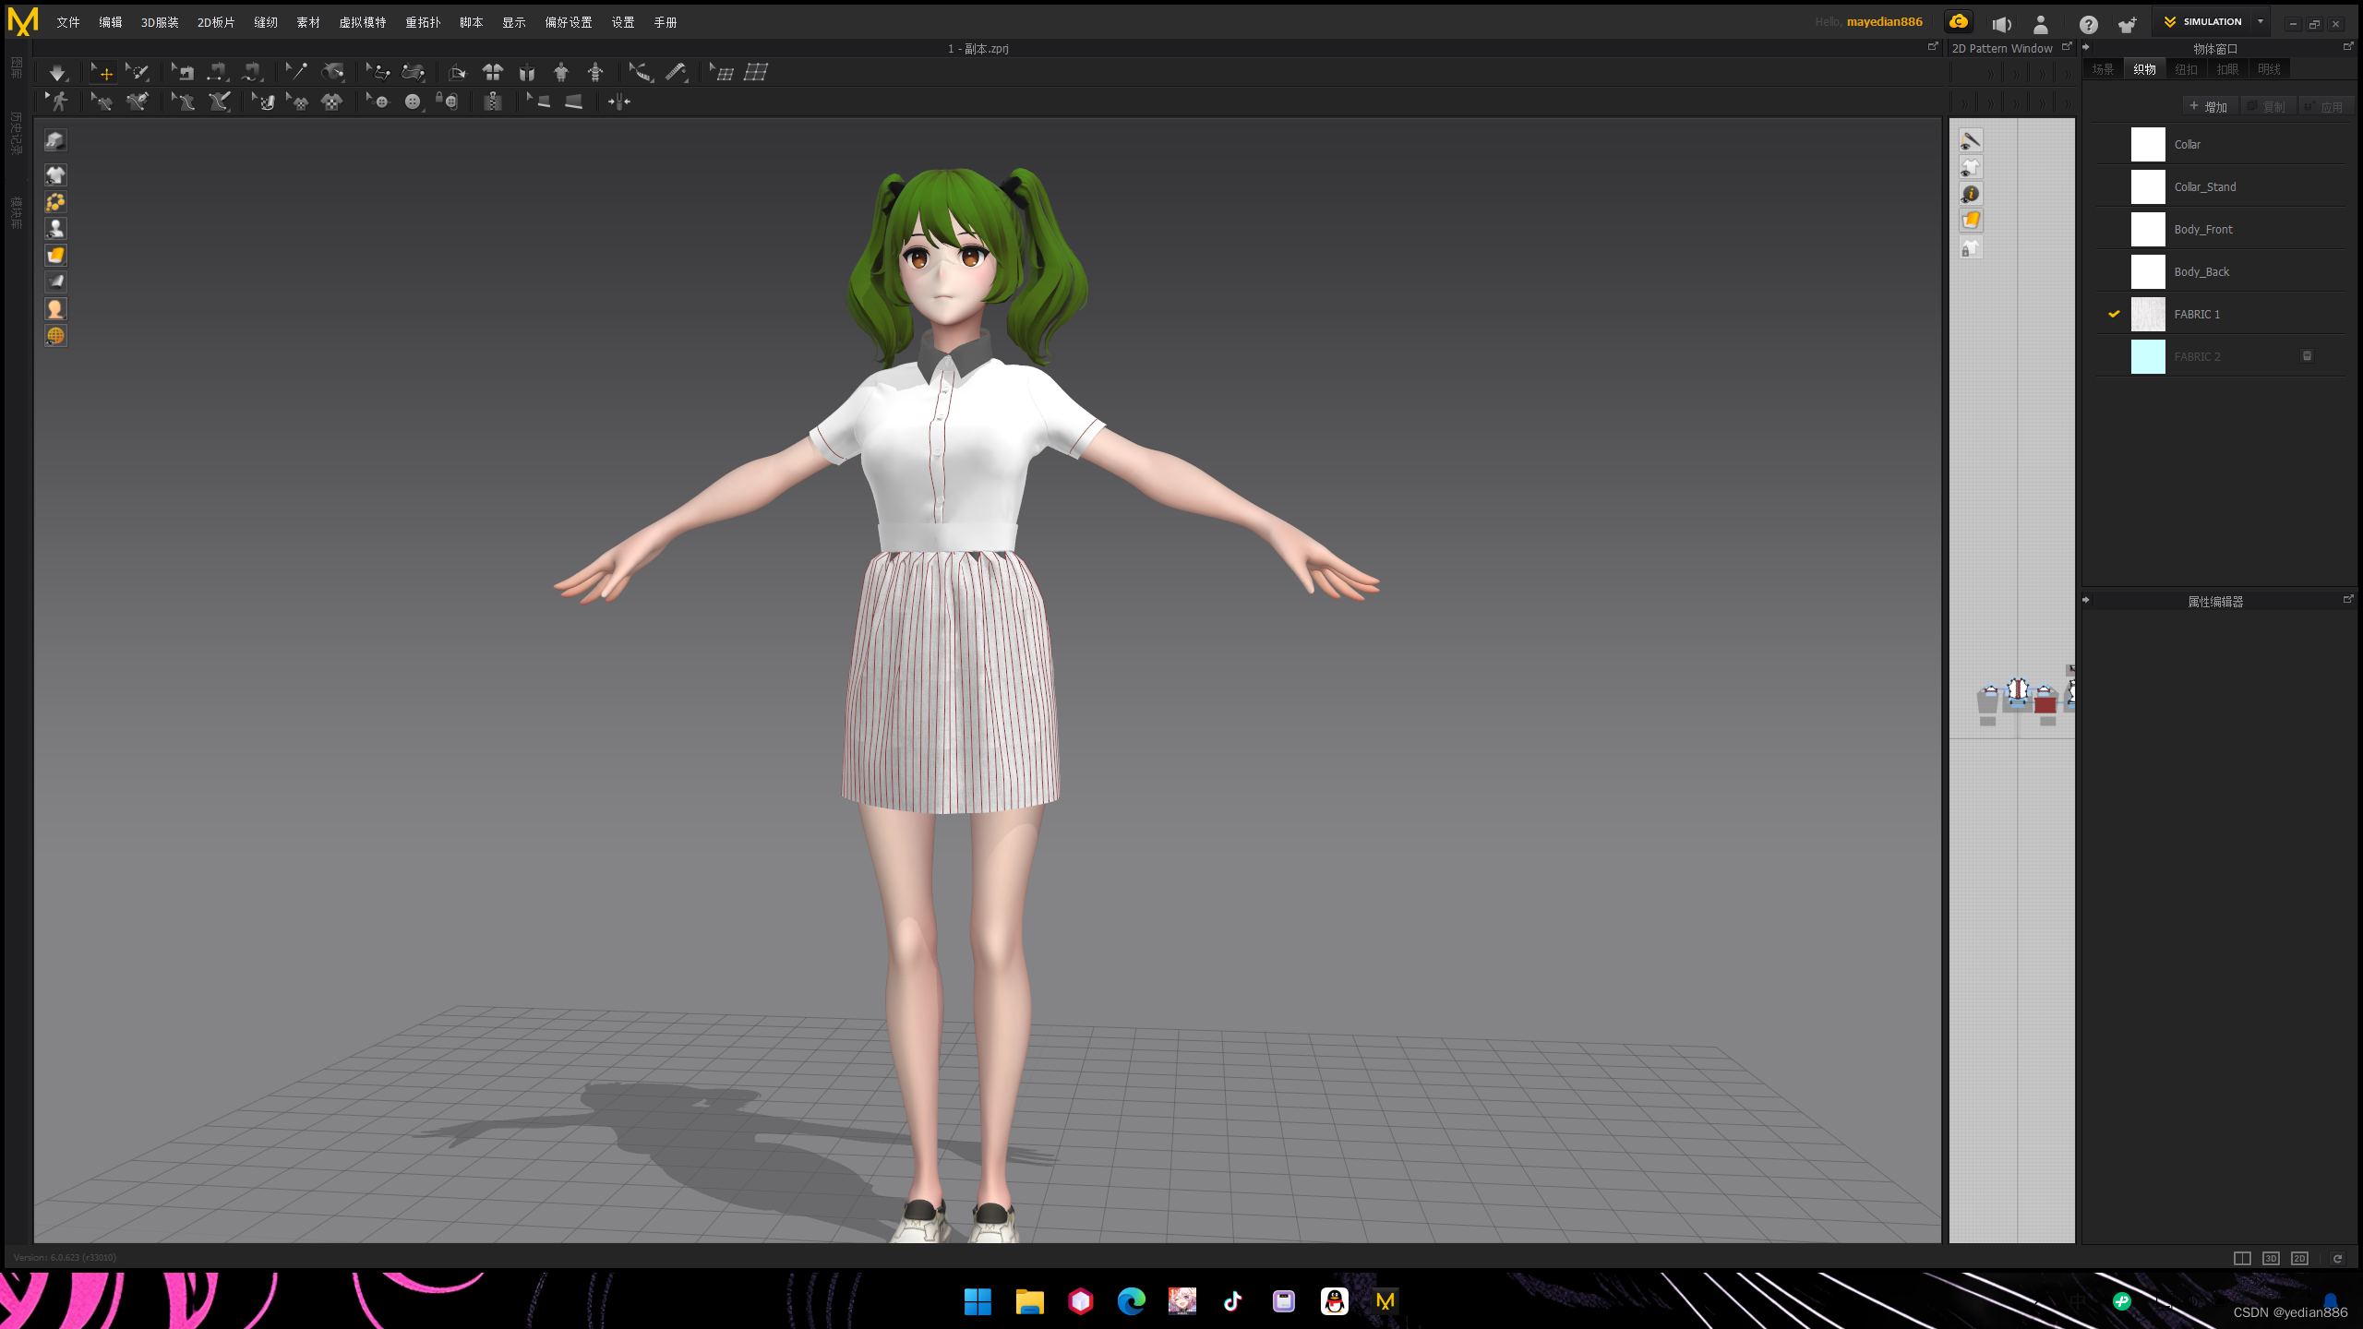Switch to the 纽扣 tab
The height and width of the screenshot is (1329, 2363).
(2186, 69)
